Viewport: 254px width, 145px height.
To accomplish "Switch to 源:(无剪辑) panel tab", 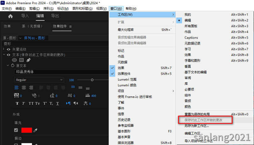I will click(x=32, y=26).
